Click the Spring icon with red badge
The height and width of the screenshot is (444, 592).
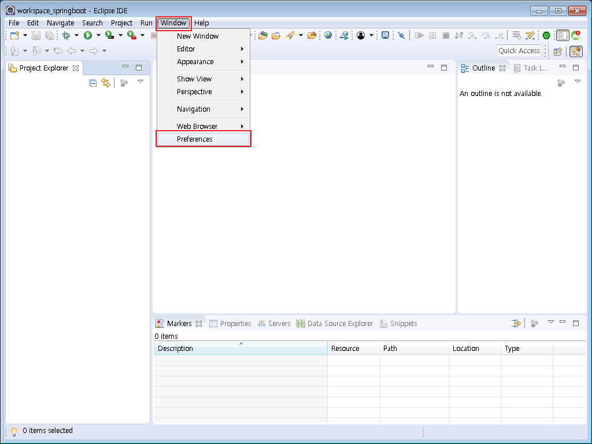[x=576, y=35]
